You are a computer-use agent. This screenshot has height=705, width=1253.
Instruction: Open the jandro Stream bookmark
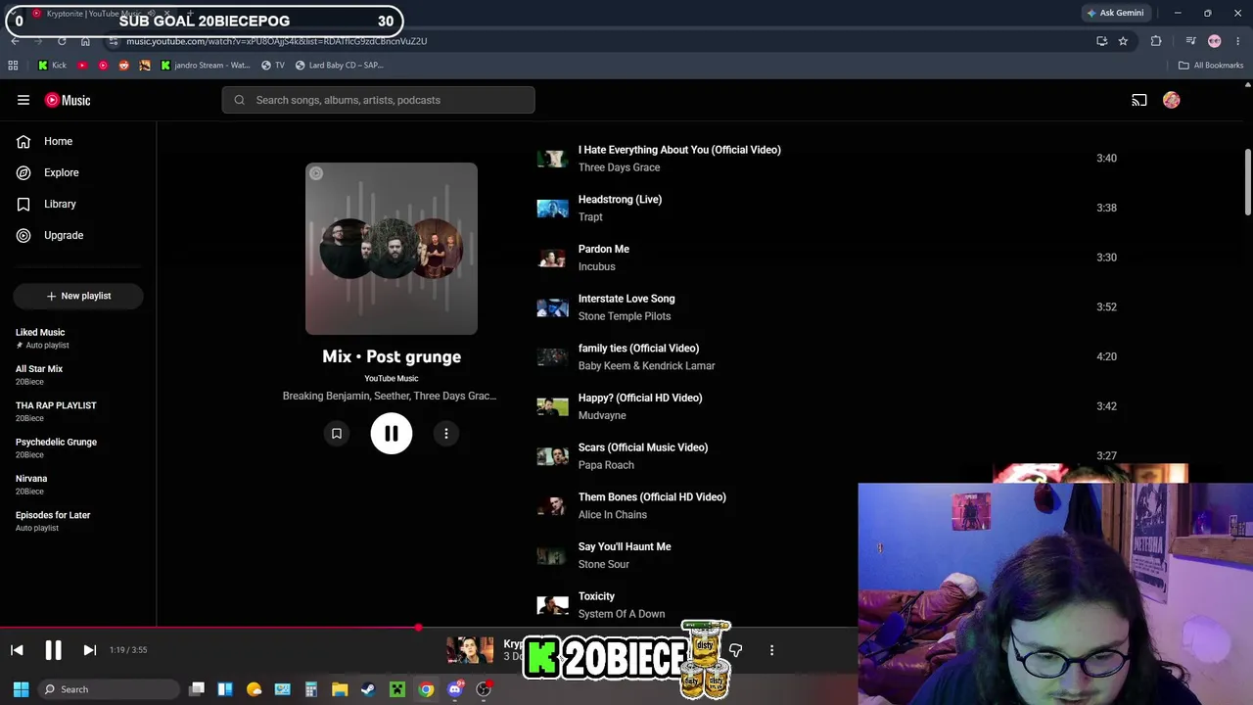click(205, 66)
